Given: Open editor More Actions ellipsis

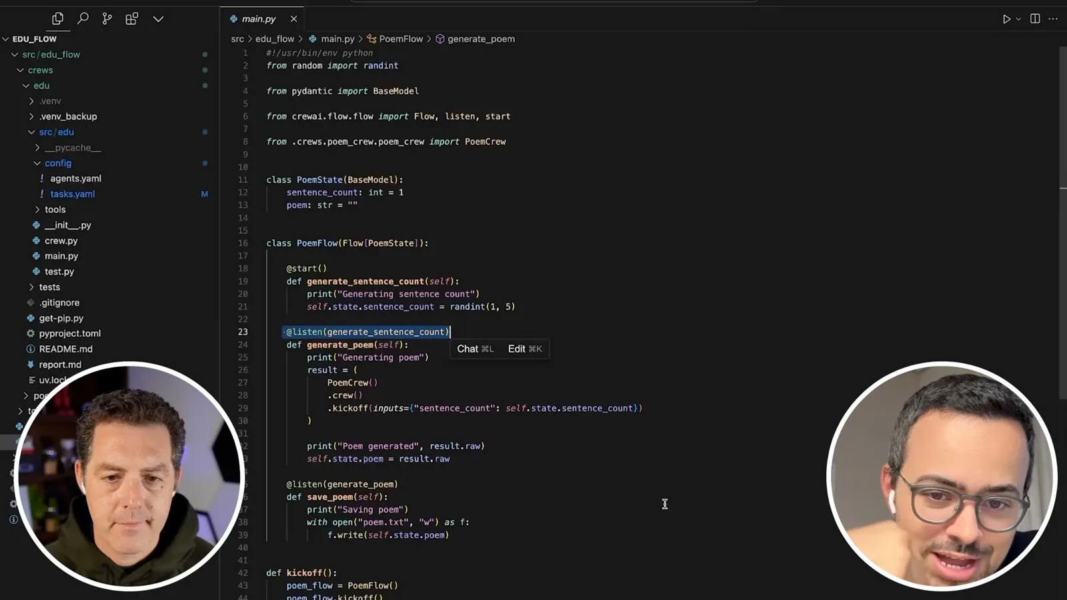Looking at the screenshot, I should (x=1053, y=19).
